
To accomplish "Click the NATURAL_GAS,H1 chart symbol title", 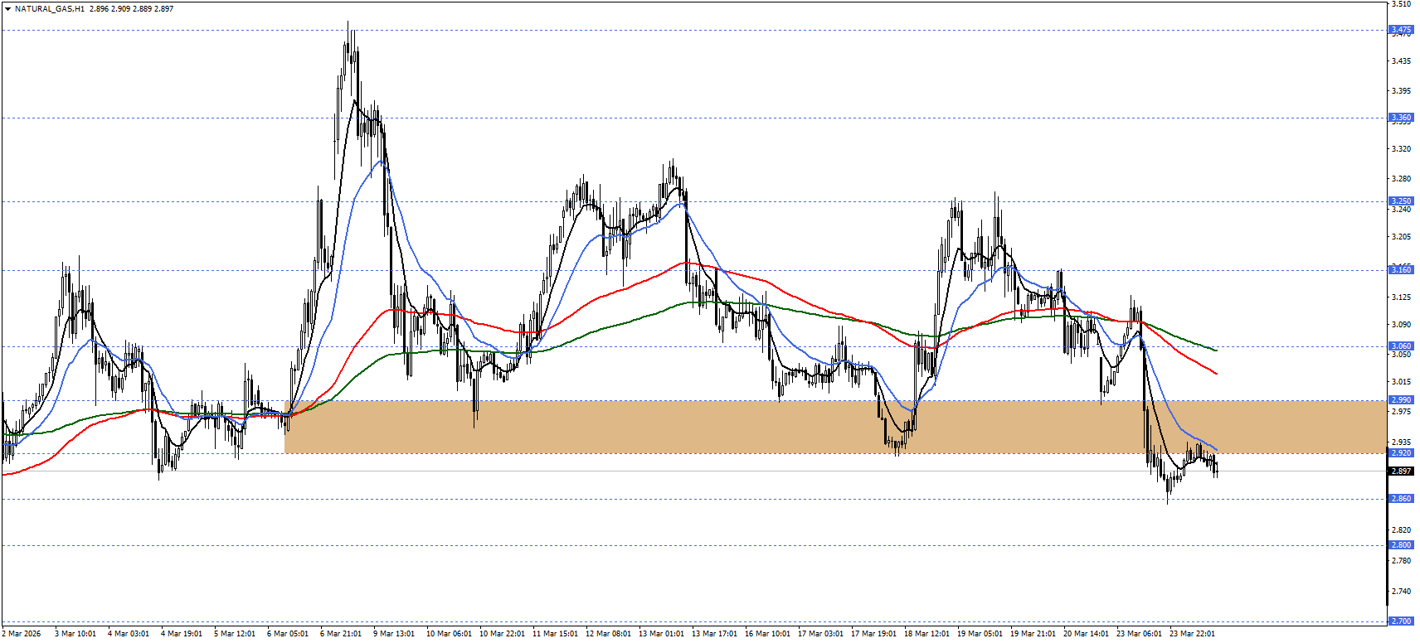I will tap(49, 9).
